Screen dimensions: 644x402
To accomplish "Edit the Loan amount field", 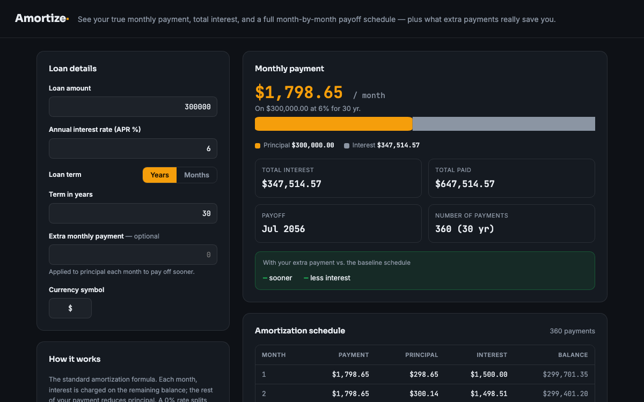I will tap(133, 107).
